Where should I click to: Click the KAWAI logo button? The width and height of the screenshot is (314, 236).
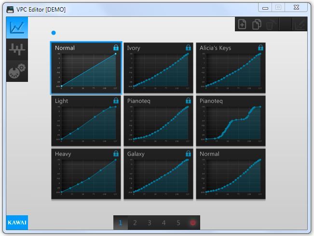(x=17, y=223)
